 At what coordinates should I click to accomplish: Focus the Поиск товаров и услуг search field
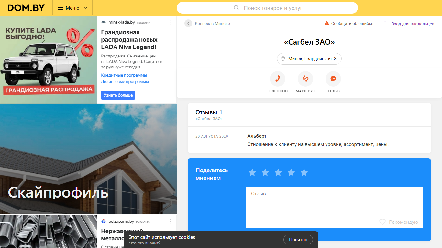click(x=267, y=8)
